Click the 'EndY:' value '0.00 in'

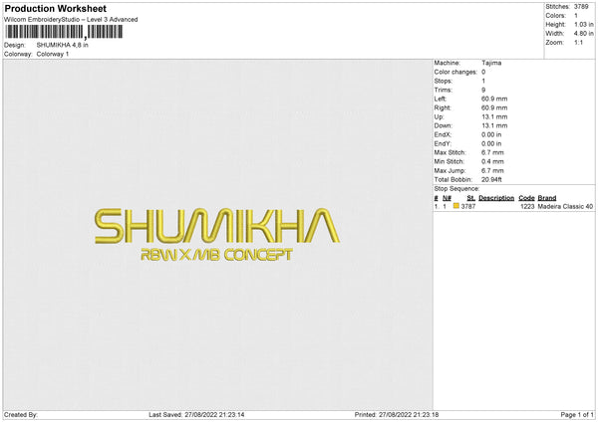491,143
